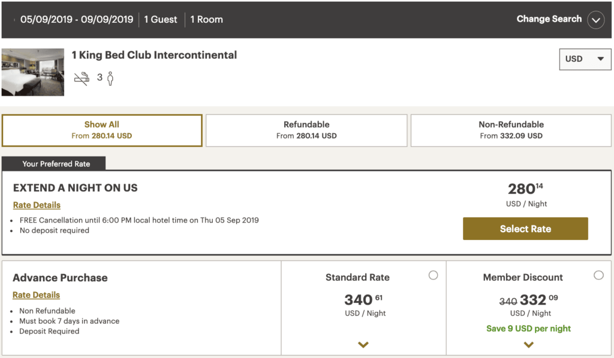Viewport: 614px width, 358px height.
Task: Click the Deposit Required bullet text
Action: coord(49,332)
